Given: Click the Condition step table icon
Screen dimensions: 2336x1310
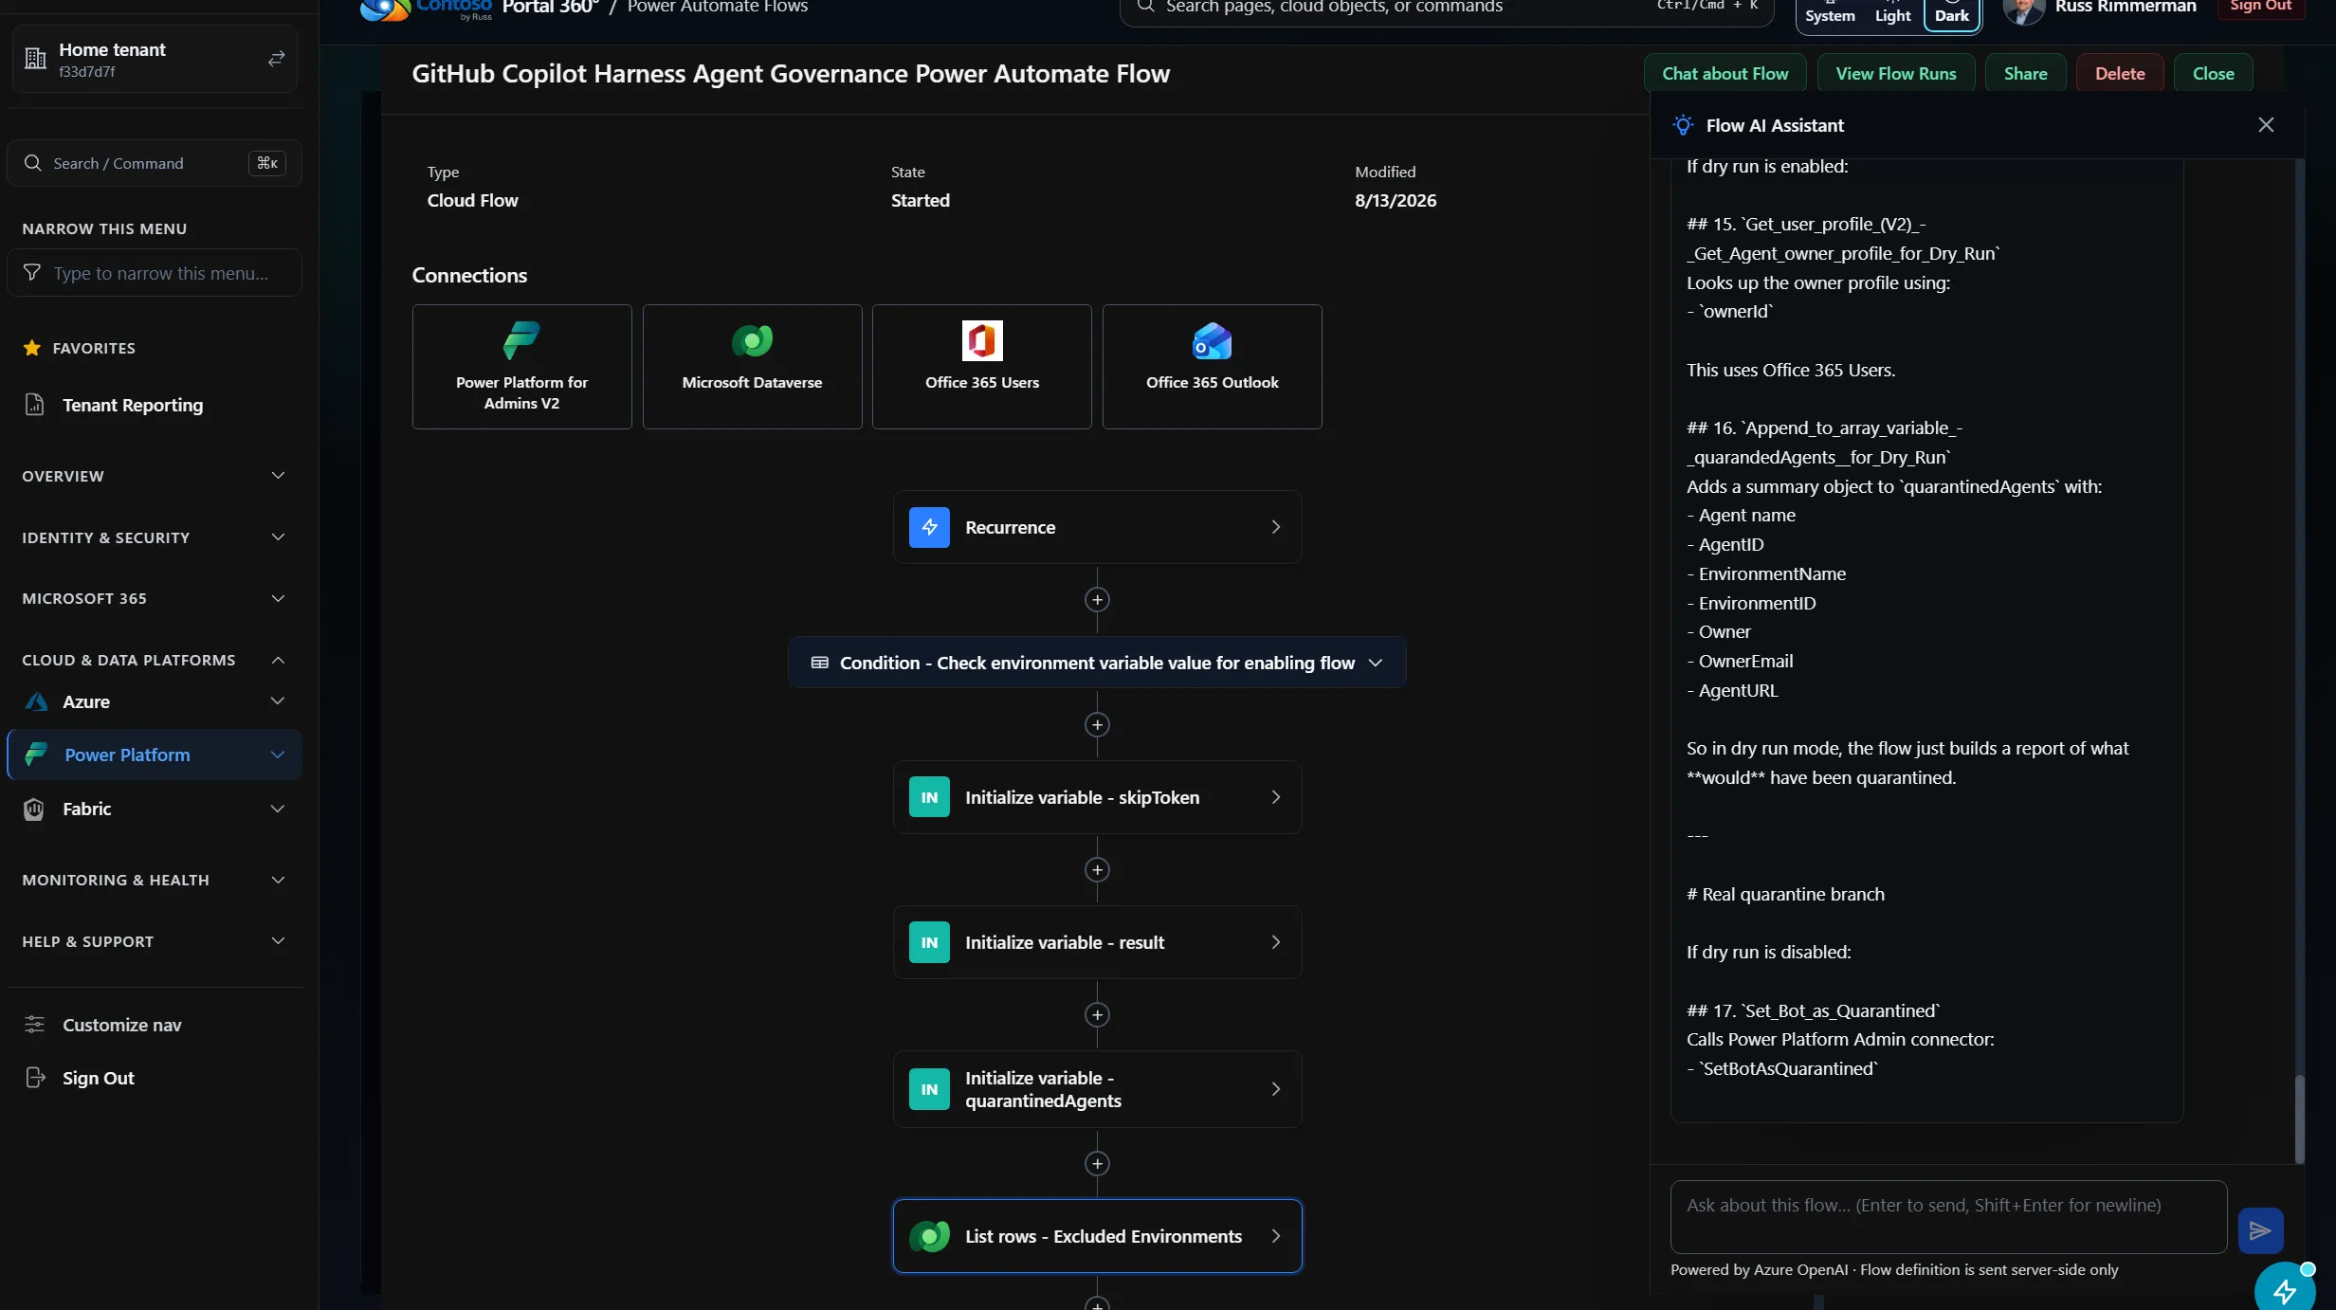Looking at the screenshot, I should click(x=819, y=663).
